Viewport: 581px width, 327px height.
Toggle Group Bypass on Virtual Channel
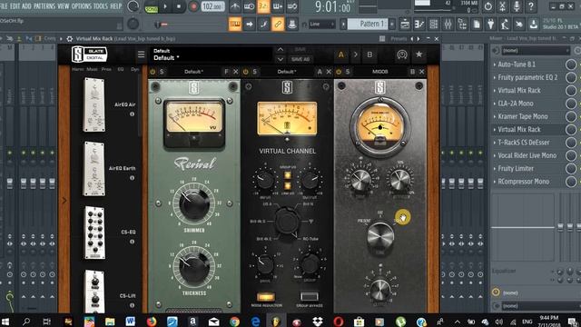[x=310, y=297]
